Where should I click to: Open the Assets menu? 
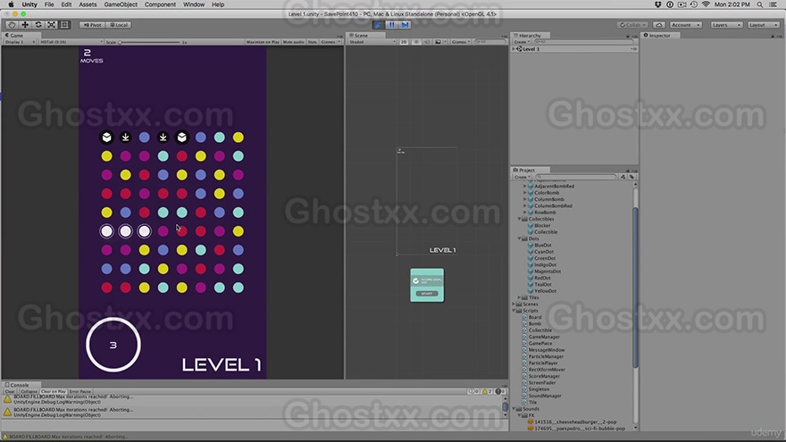coord(88,4)
